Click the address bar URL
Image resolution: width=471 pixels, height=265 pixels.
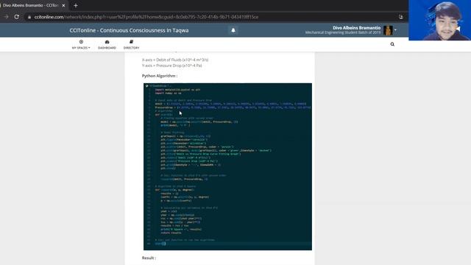point(146,17)
